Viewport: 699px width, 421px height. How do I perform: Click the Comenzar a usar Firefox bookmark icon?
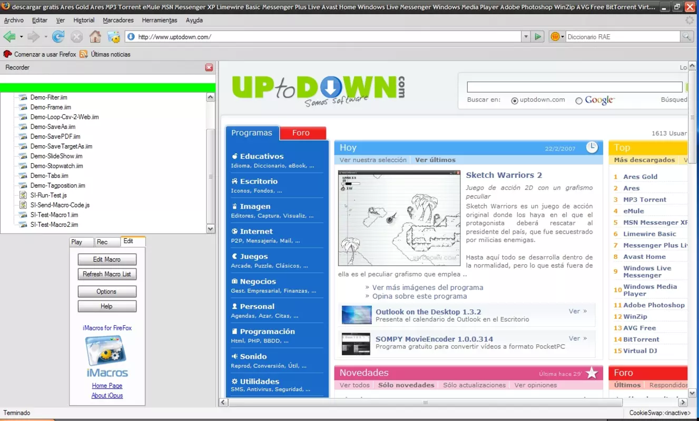(x=7, y=54)
